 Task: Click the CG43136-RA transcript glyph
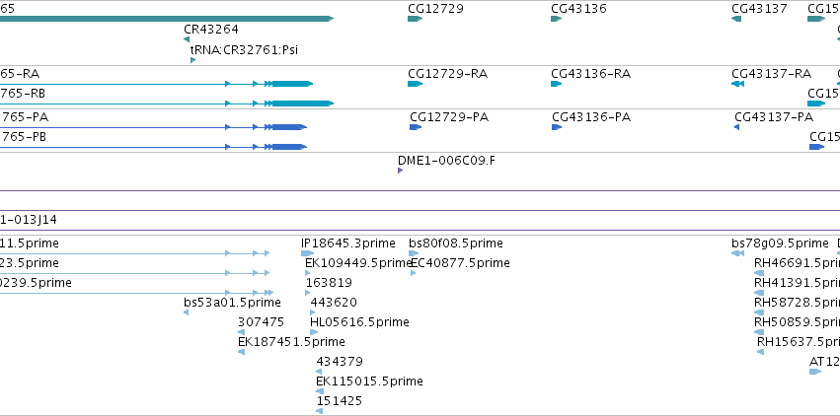pyautogui.click(x=556, y=84)
